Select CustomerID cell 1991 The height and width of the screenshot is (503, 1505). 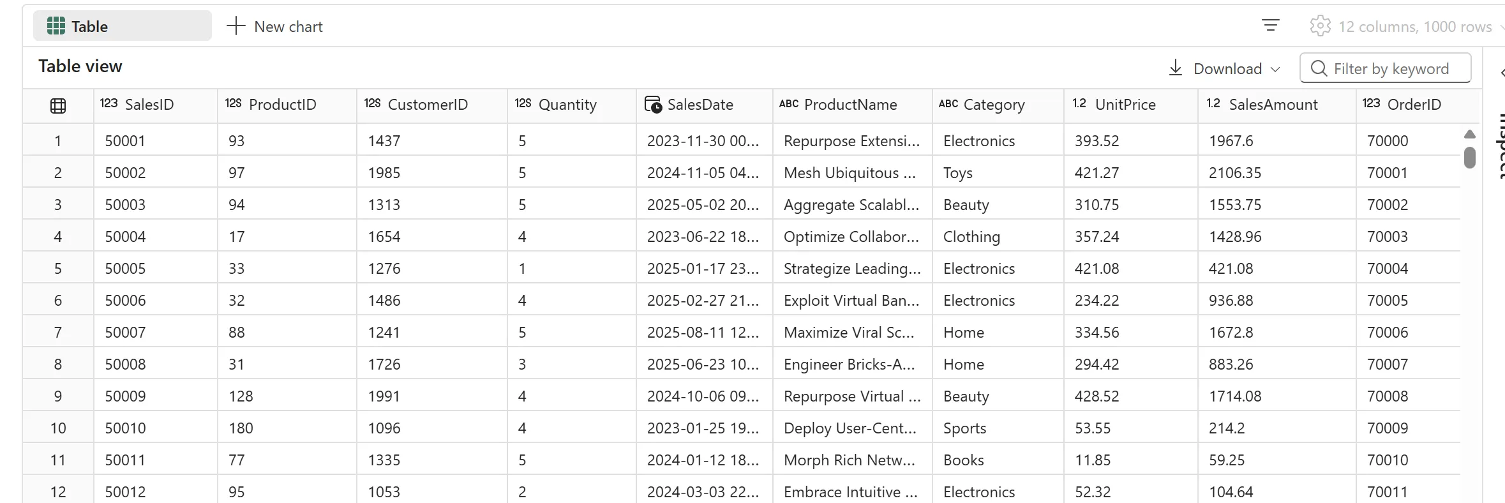[432, 396]
